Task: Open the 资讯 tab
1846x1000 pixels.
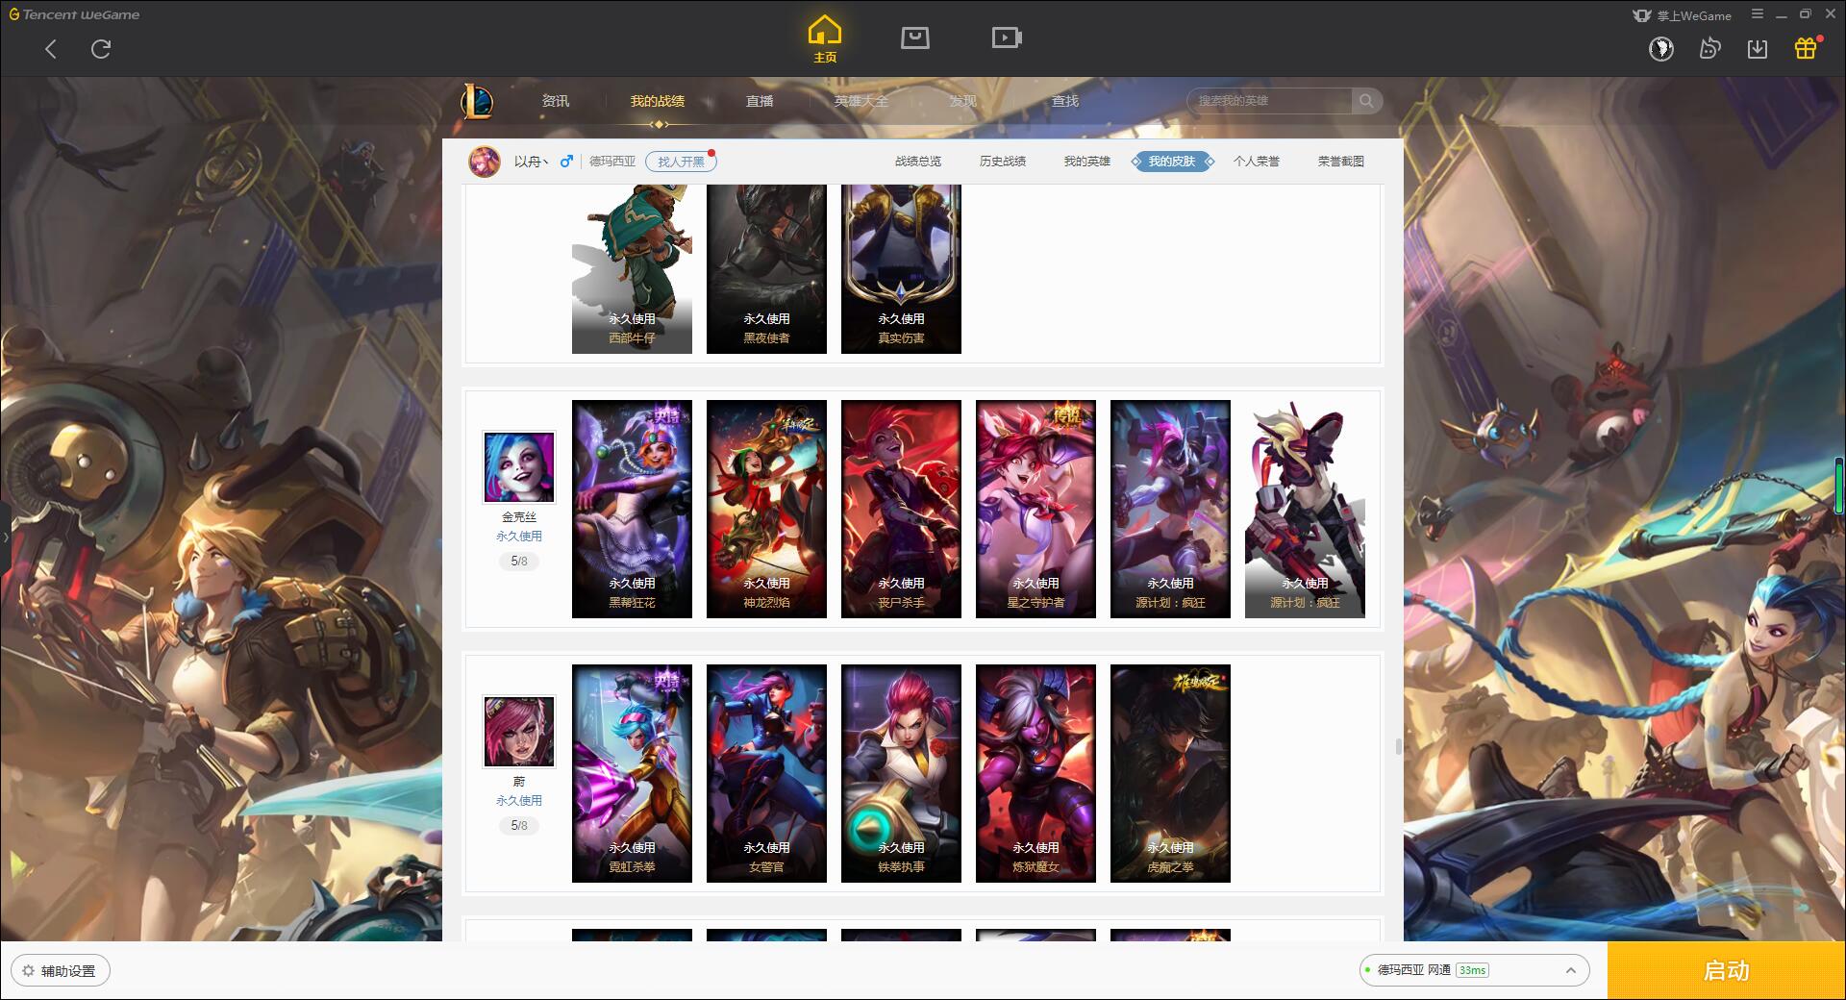Action: pos(555,101)
